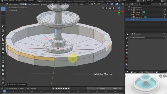Open the Рендеринг menu

[x=19, y=1]
